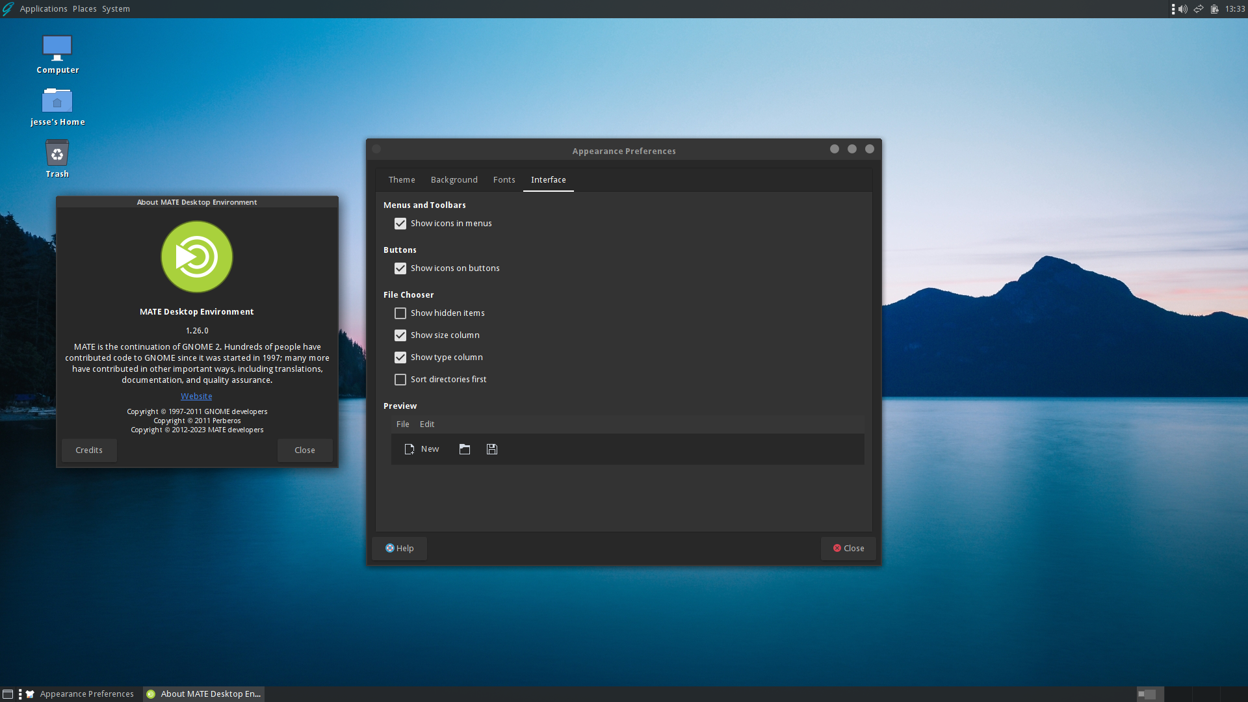Uncheck Show type column checkbox
The width and height of the screenshot is (1248, 702).
coord(400,357)
